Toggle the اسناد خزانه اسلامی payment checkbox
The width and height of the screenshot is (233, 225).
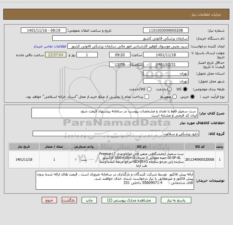(147, 97)
